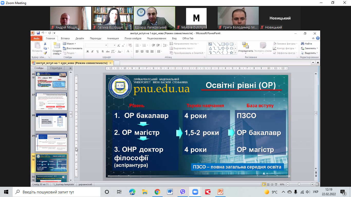Toggle bold formatting (Ж)

tap(88, 52)
